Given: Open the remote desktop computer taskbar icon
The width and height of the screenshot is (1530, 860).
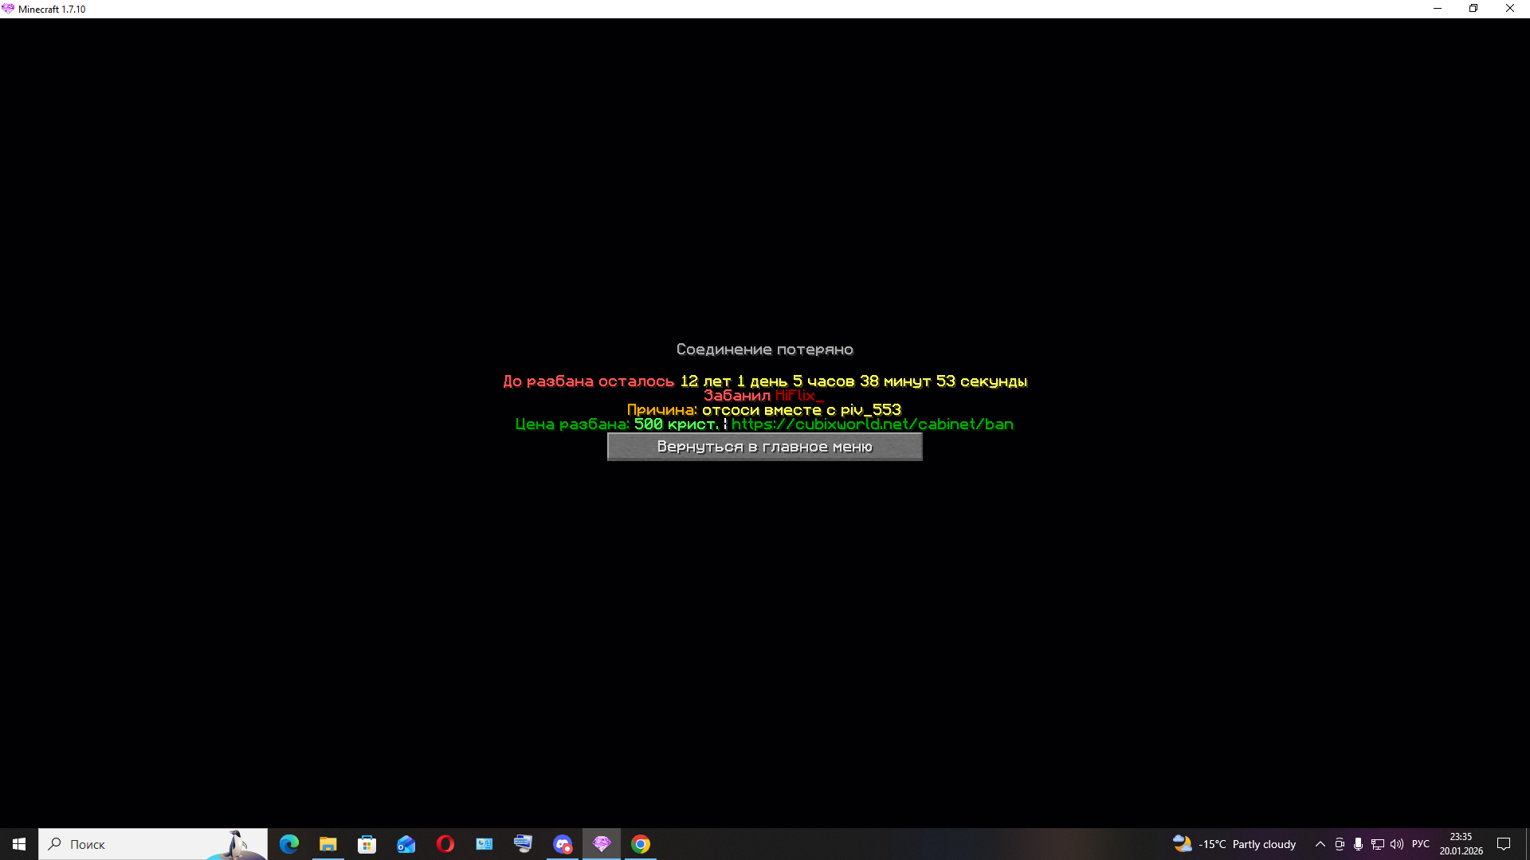Looking at the screenshot, I should pos(523,844).
